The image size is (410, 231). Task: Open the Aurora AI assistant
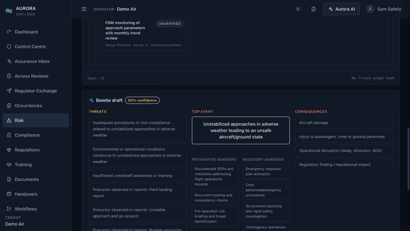[x=341, y=9]
